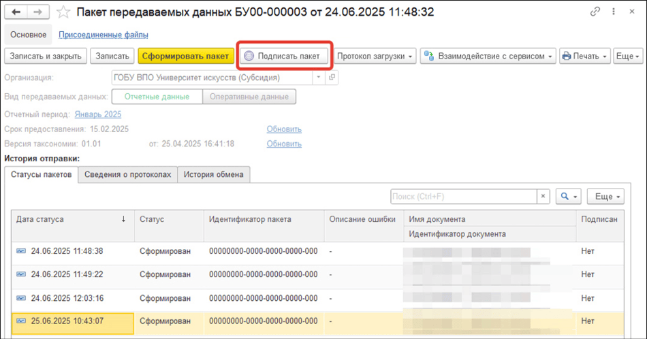Open the organization field's open-form icon
The height and width of the screenshot is (339, 647).
(332, 78)
